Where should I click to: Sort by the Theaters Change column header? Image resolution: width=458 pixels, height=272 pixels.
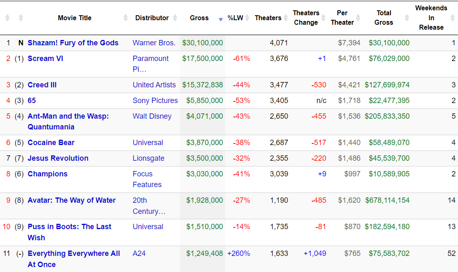click(306, 18)
